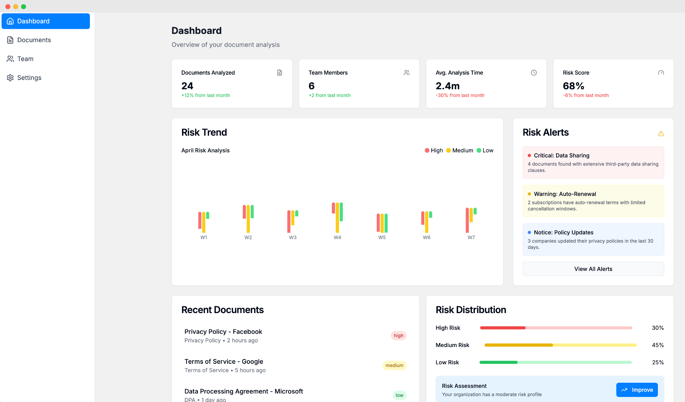Viewport: 685px width, 402px height.
Task: Open Documents in the sidebar
Action: tap(46, 40)
